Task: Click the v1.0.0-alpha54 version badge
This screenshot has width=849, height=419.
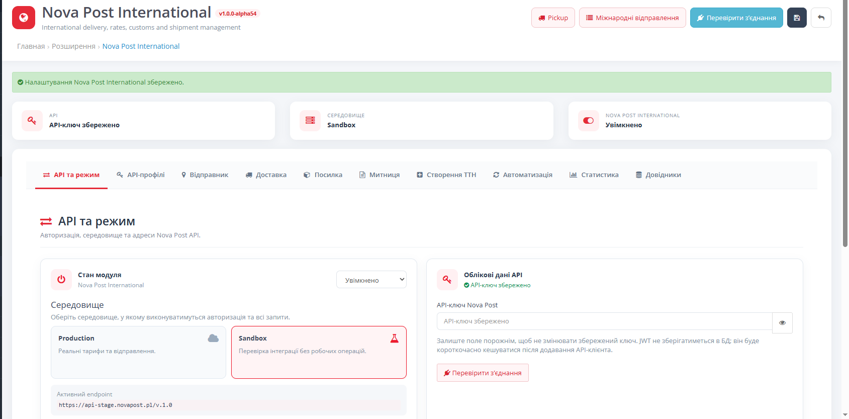Action: pos(238,14)
